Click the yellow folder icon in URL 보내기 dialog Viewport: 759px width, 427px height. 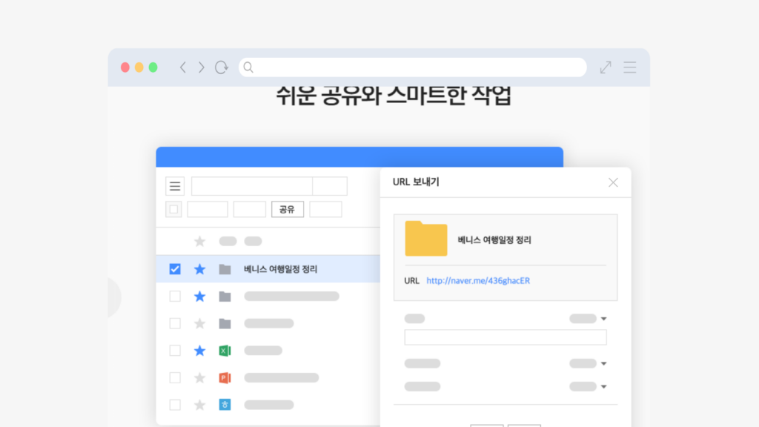point(425,240)
